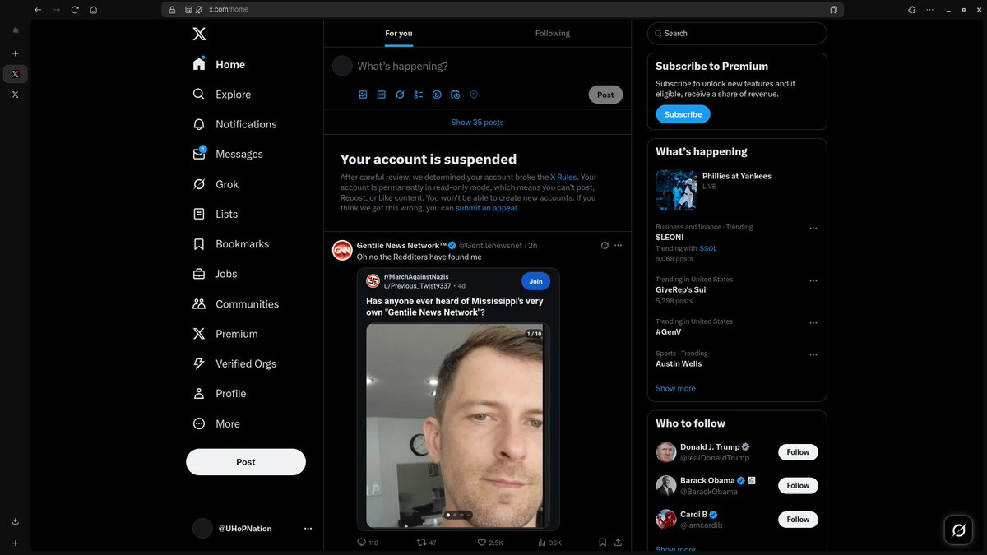The image size is (987, 555).
Task: Click Show 35 posts
Action: click(477, 123)
